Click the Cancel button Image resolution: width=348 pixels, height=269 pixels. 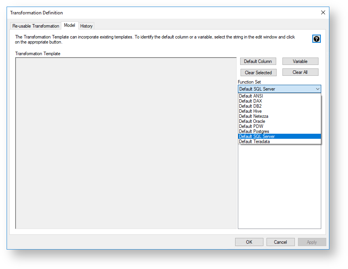pos(280,242)
